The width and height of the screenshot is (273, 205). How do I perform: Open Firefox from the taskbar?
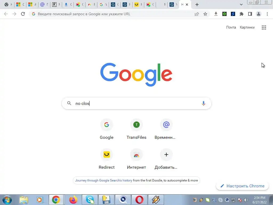click(73, 200)
